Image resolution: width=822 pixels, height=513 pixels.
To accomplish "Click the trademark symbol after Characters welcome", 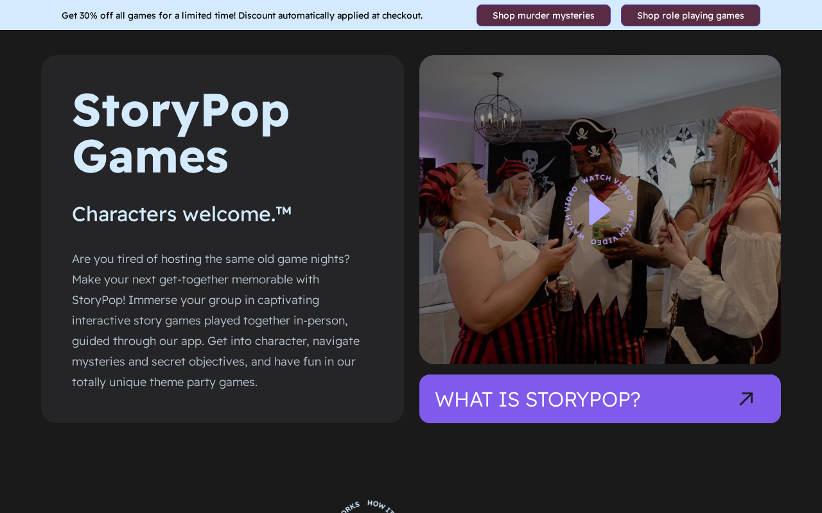I will [x=284, y=210].
